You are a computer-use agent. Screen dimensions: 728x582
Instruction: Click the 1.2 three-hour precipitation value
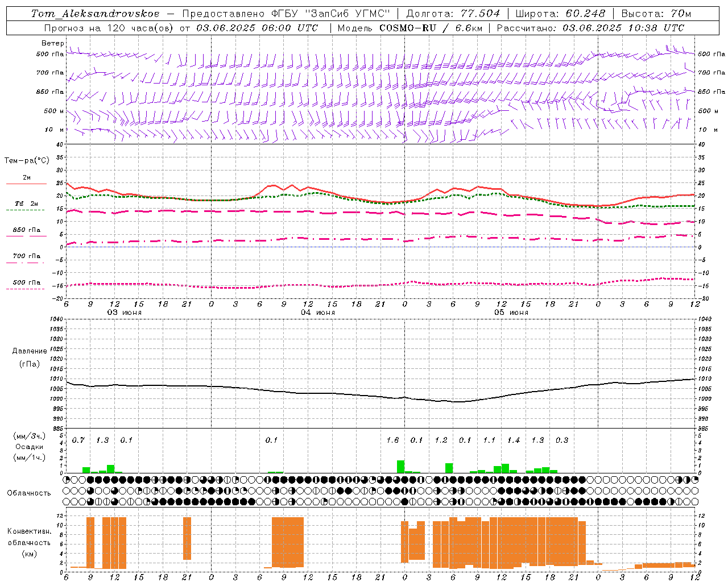(441, 440)
